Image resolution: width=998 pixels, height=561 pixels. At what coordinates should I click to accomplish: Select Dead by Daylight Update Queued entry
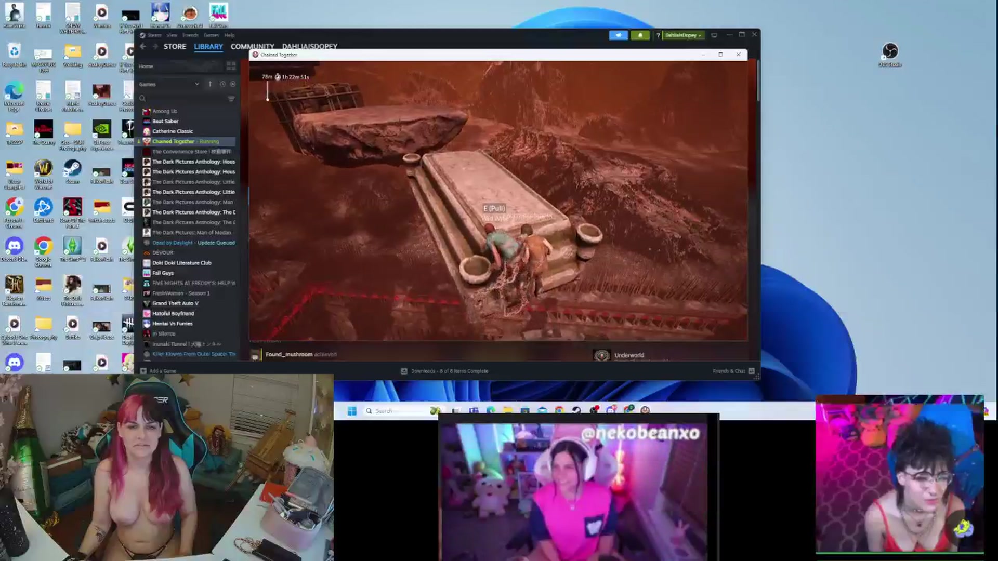[x=193, y=243]
